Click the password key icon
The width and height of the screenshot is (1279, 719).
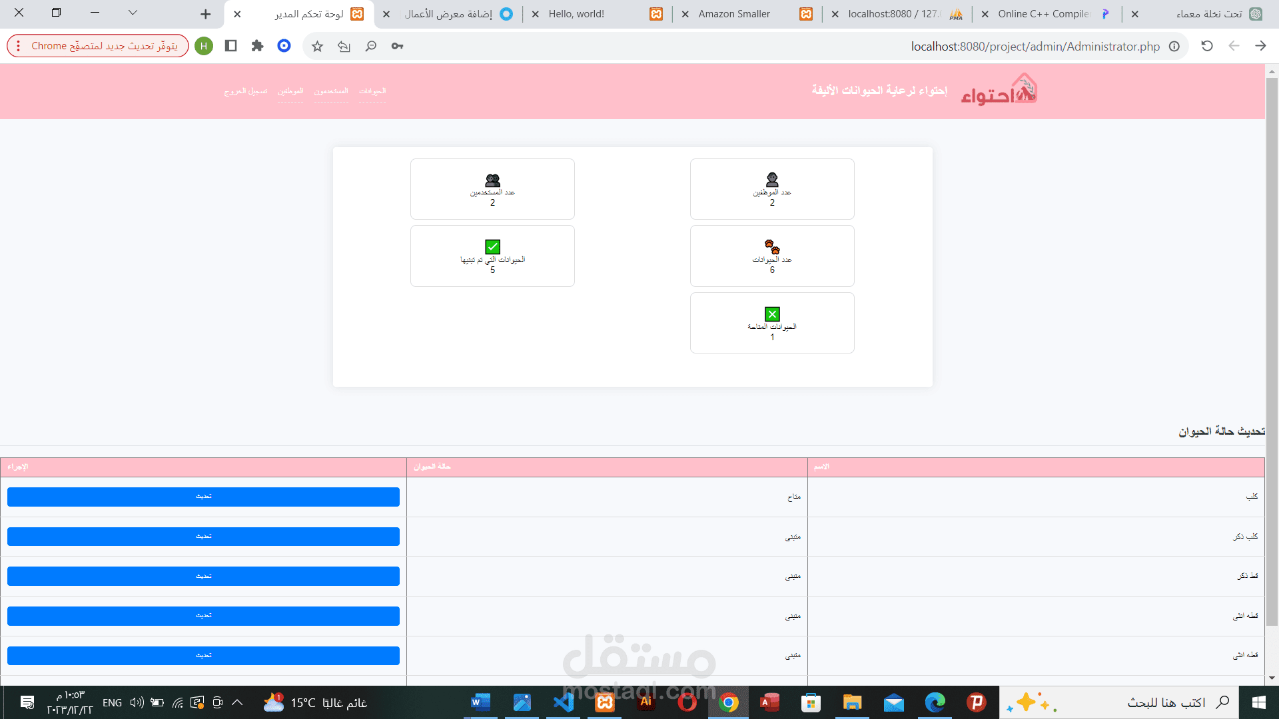click(x=397, y=46)
